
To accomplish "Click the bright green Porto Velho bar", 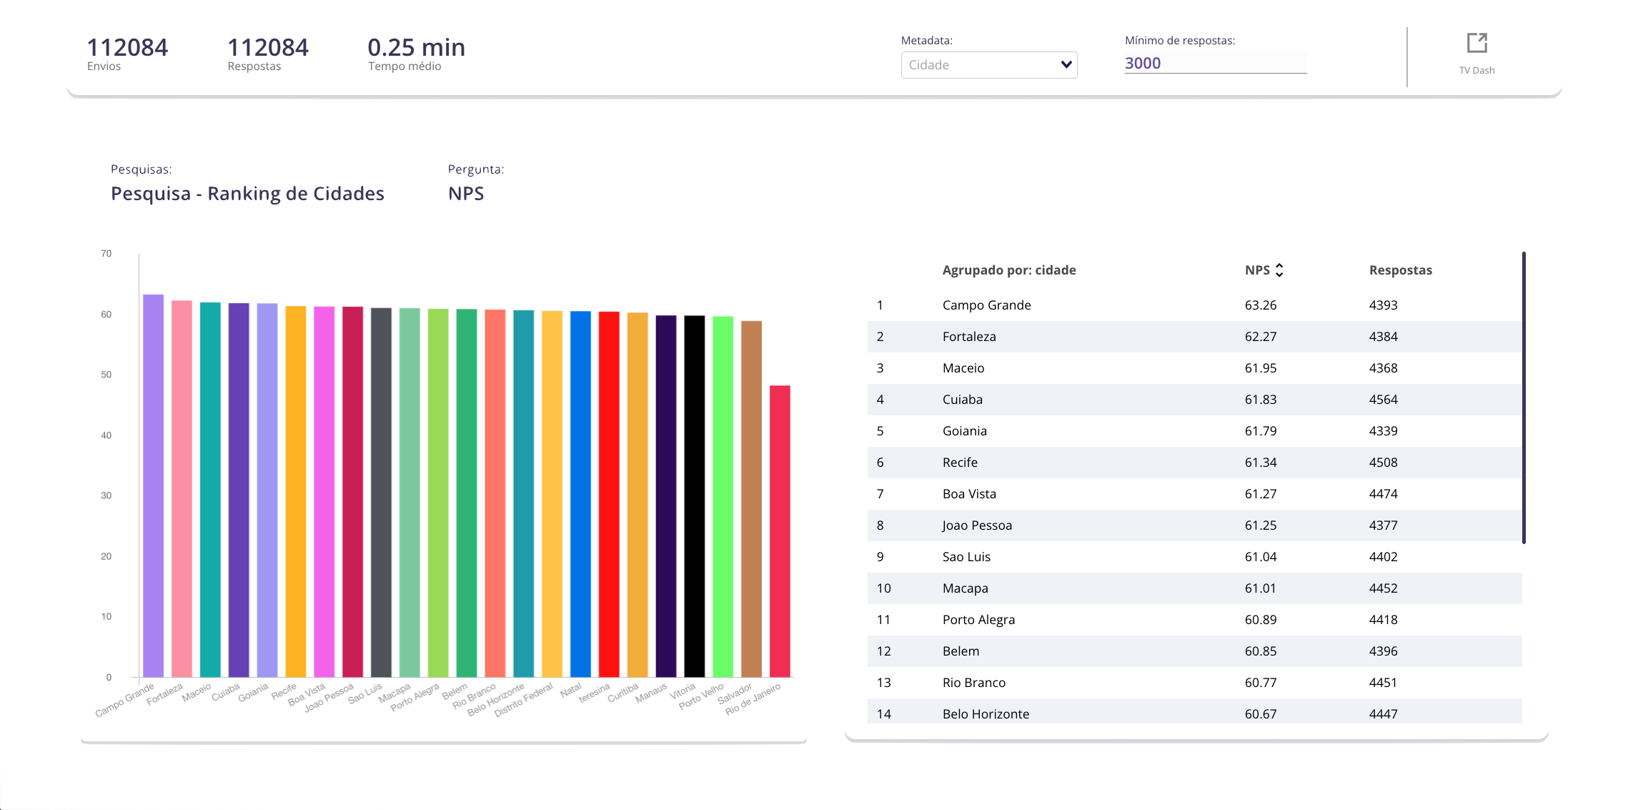I will click(723, 496).
